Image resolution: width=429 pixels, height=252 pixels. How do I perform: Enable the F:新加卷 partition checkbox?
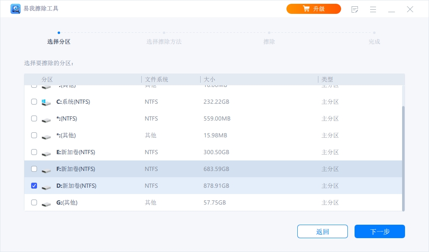tap(34, 169)
